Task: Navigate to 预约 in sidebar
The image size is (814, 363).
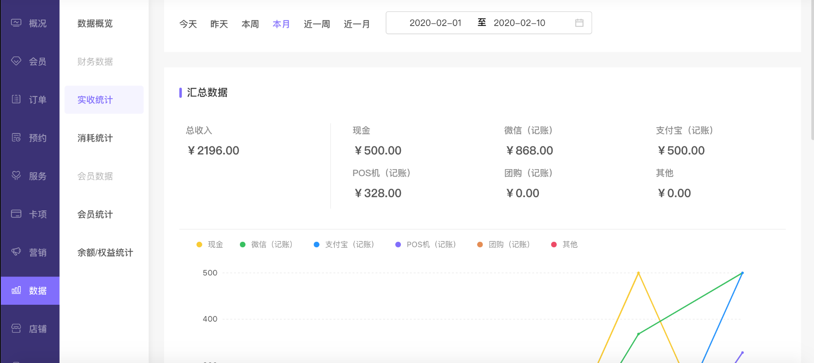Action: (30, 138)
